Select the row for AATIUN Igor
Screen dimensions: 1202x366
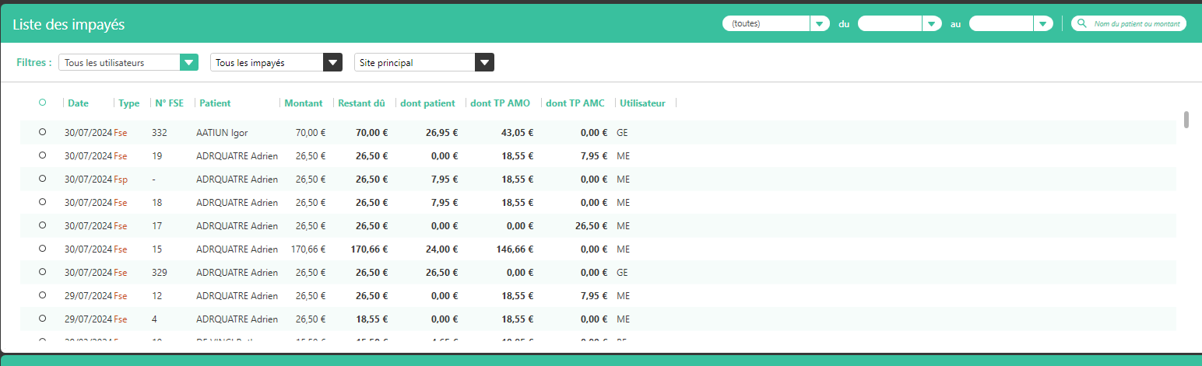tap(42, 132)
